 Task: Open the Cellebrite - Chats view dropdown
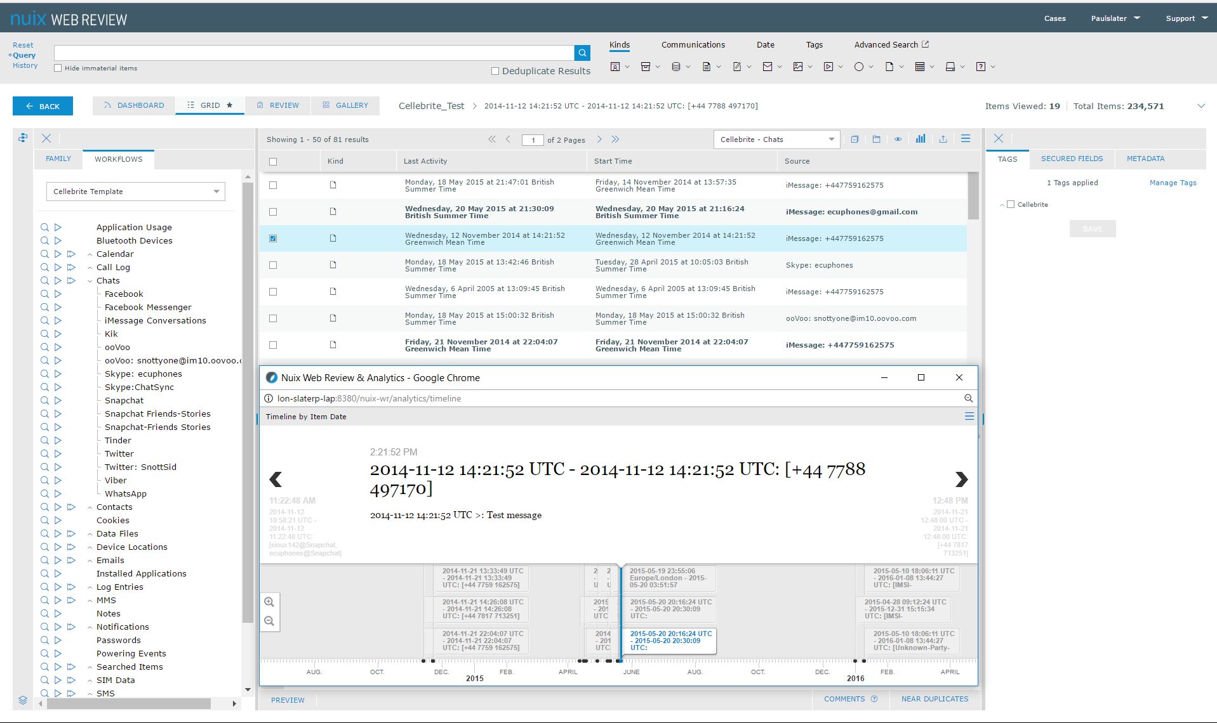pyautogui.click(x=776, y=140)
